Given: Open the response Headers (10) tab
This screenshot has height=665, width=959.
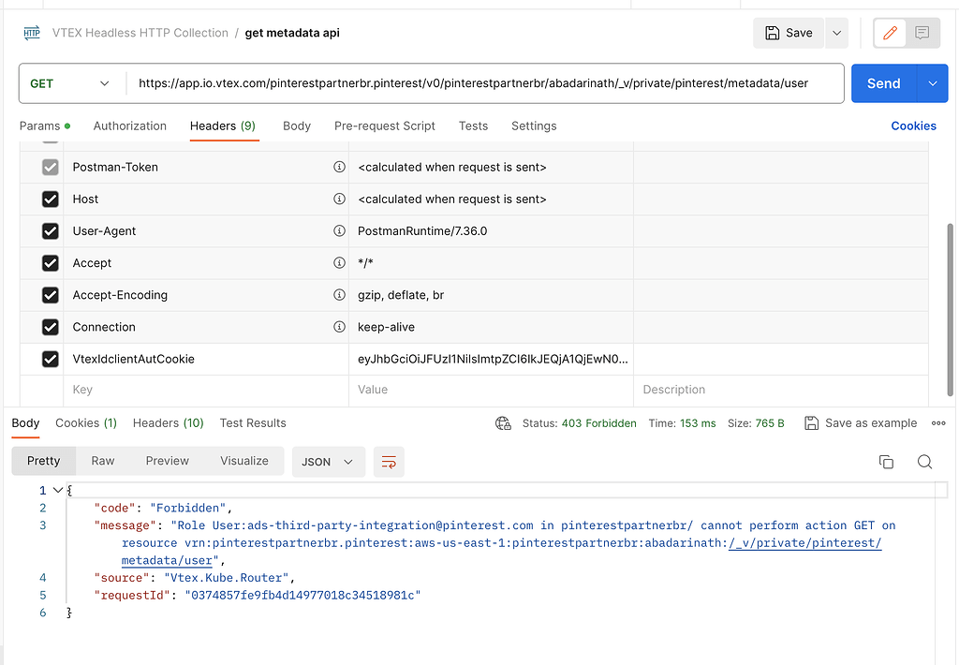Looking at the screenshot, I should click(x=169, y=423).
